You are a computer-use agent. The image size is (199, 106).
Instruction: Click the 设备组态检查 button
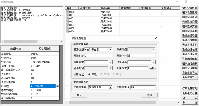coord(190,93)
